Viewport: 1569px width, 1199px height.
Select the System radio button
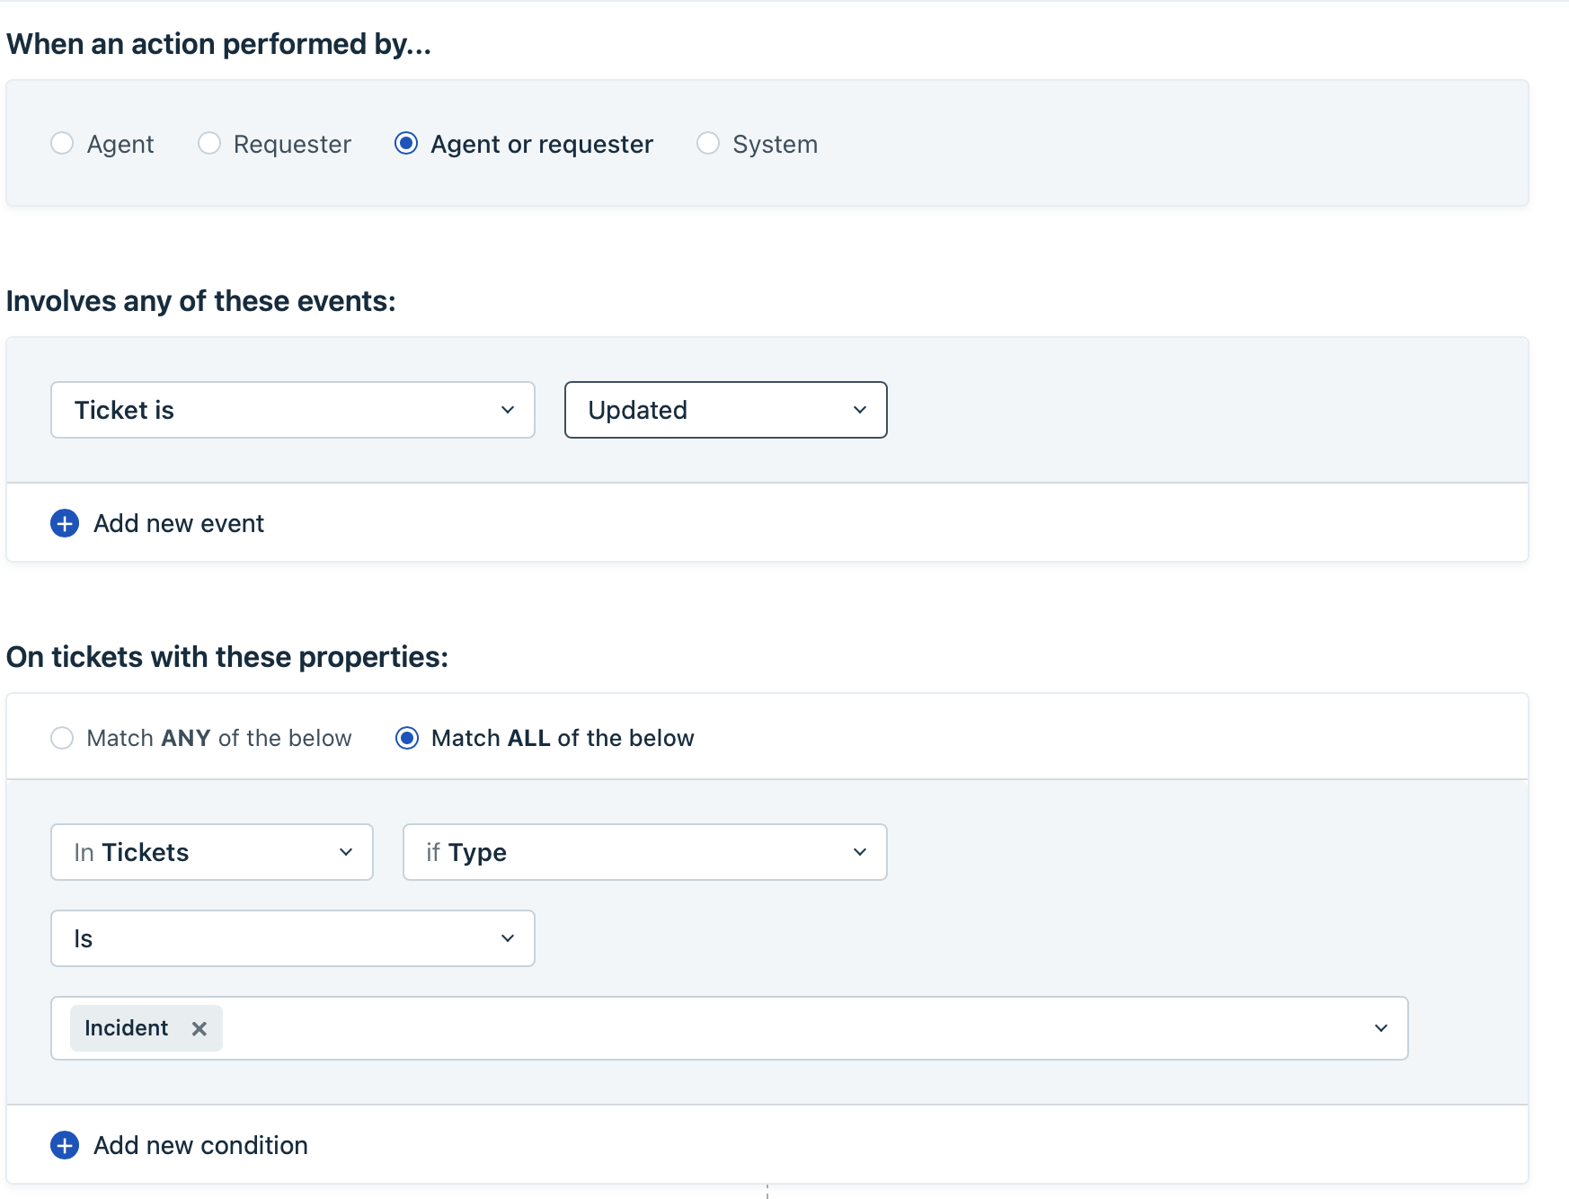(x=708, y=144)
